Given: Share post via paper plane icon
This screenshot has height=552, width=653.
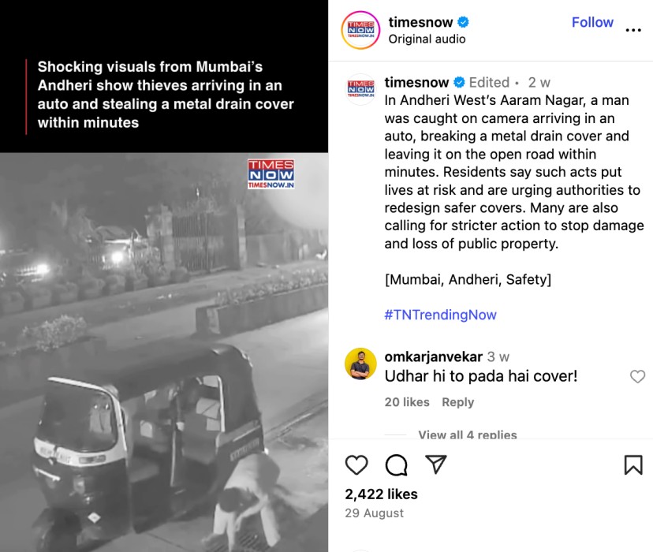Looking at the screenshot, I should point(435,464).
